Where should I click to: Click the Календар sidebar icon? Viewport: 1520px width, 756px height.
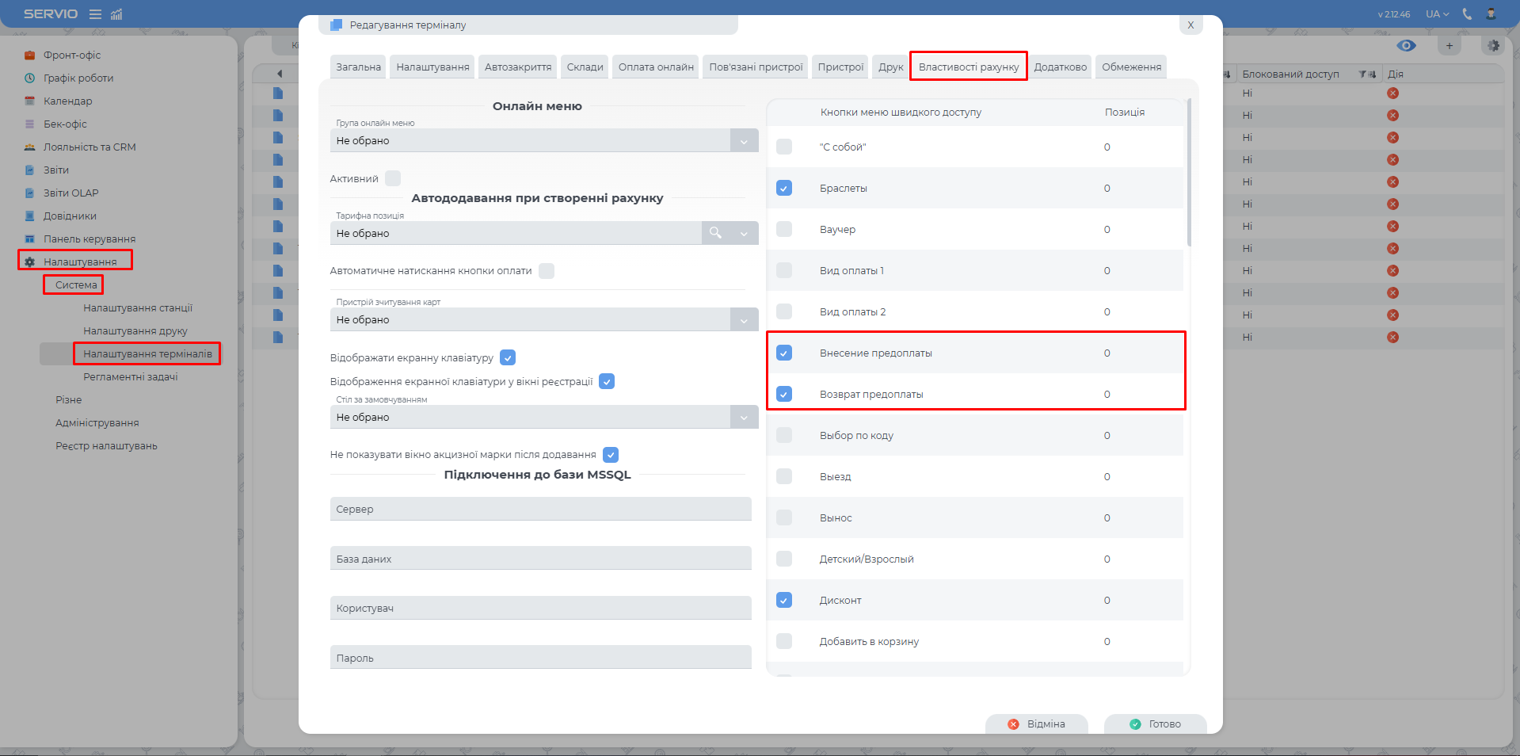click(x=30, y=101)
